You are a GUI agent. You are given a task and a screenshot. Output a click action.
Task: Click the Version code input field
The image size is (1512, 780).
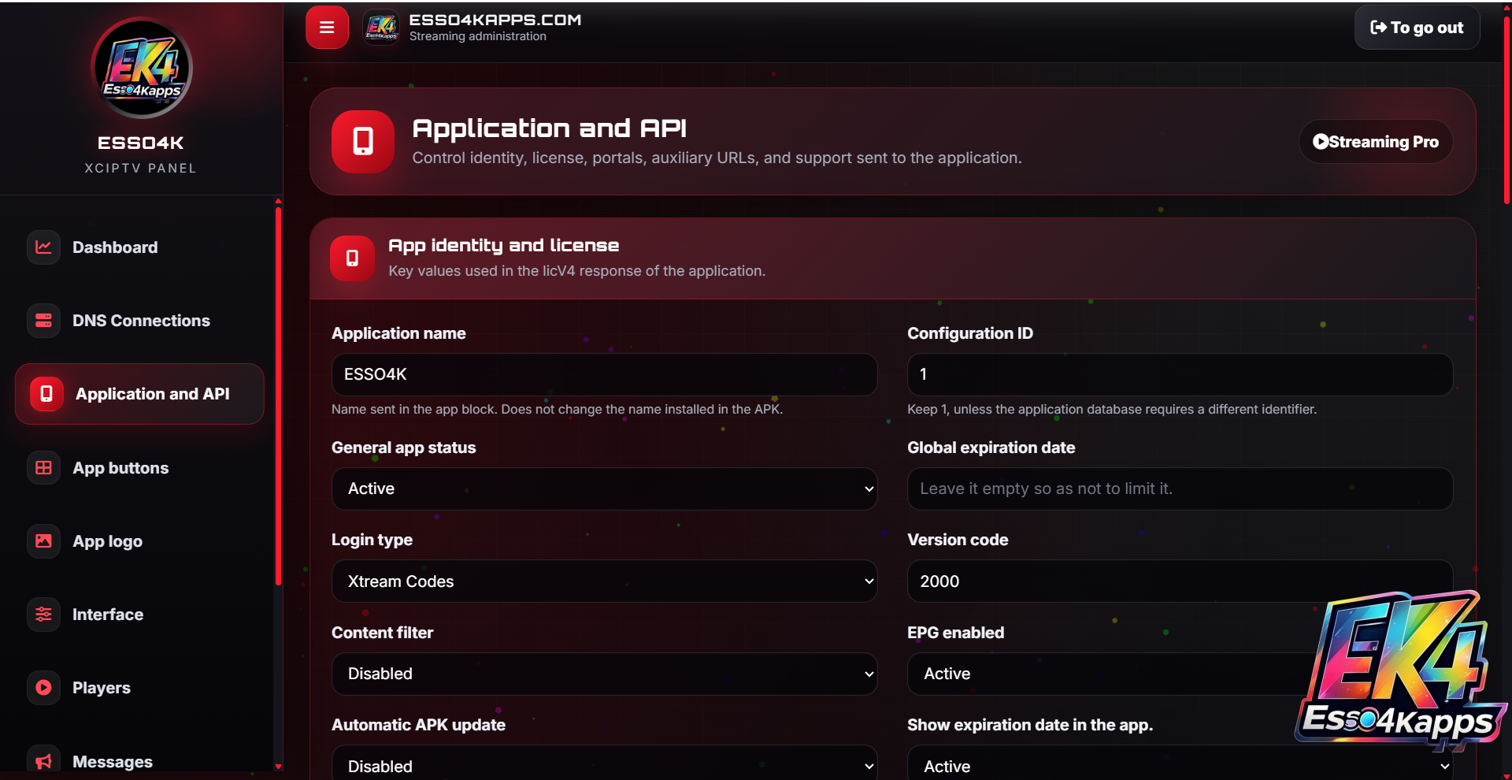pos(1180,581)
